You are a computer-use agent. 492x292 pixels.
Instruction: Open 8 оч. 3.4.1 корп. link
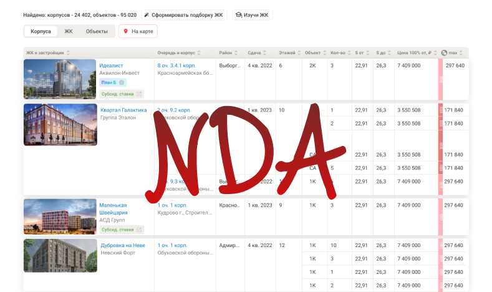[x=176, y=66]
